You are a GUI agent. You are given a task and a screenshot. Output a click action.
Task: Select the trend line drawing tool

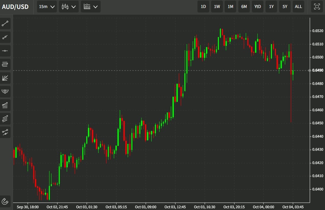point(5,24)
